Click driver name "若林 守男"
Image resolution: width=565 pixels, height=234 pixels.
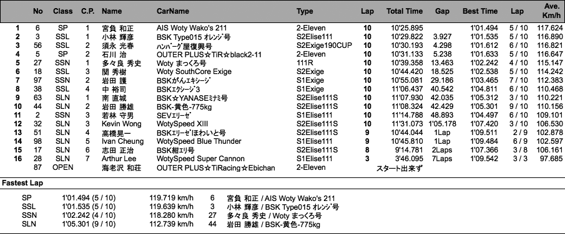pos(118,115)
